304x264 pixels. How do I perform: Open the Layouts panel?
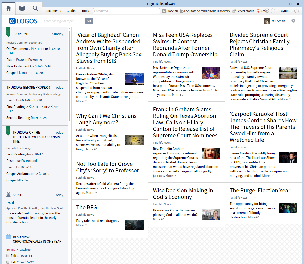click(285, 11)
